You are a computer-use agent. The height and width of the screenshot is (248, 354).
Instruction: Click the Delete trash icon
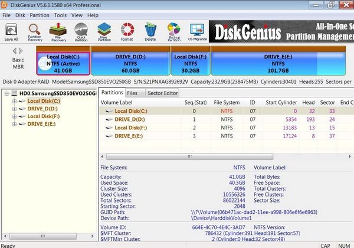coord(150,32)
